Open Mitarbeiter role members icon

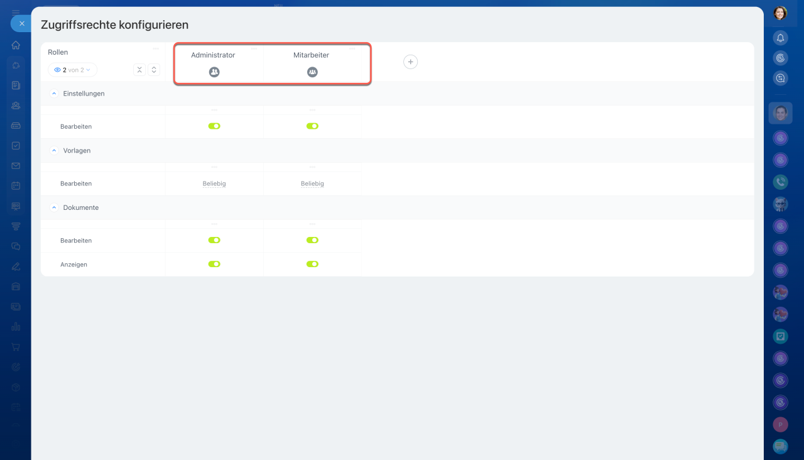point(312,72)
